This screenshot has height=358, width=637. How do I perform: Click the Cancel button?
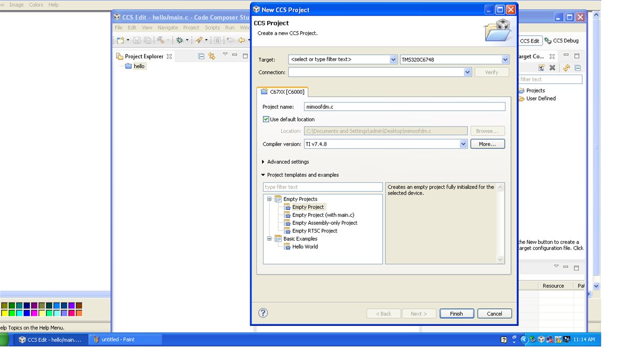coord(495,313)
